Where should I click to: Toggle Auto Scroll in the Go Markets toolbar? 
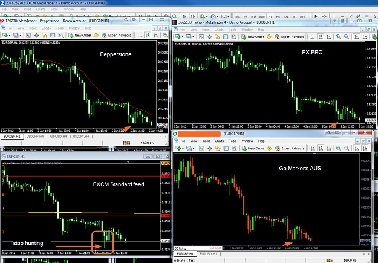click(357, 148)
